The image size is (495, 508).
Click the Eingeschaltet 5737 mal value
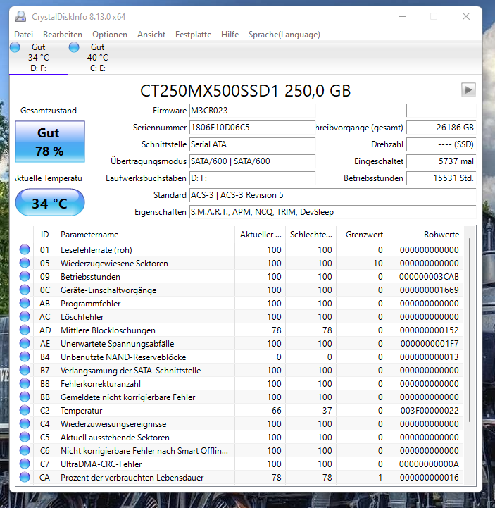point(441,161)
